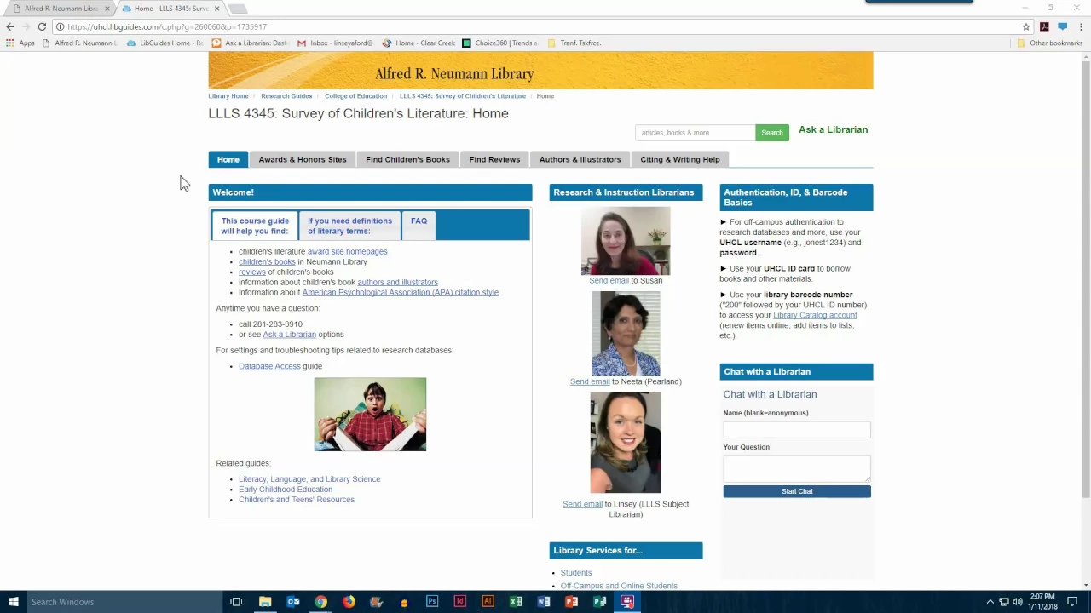Click Send email to Neeta
Viewport: 1091px width, 613px height.
click(x=590, y=381)
